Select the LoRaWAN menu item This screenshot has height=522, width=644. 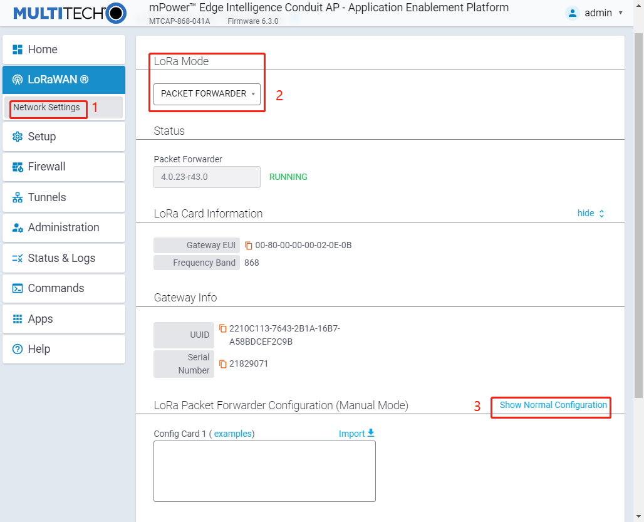(x=64, y=80)
